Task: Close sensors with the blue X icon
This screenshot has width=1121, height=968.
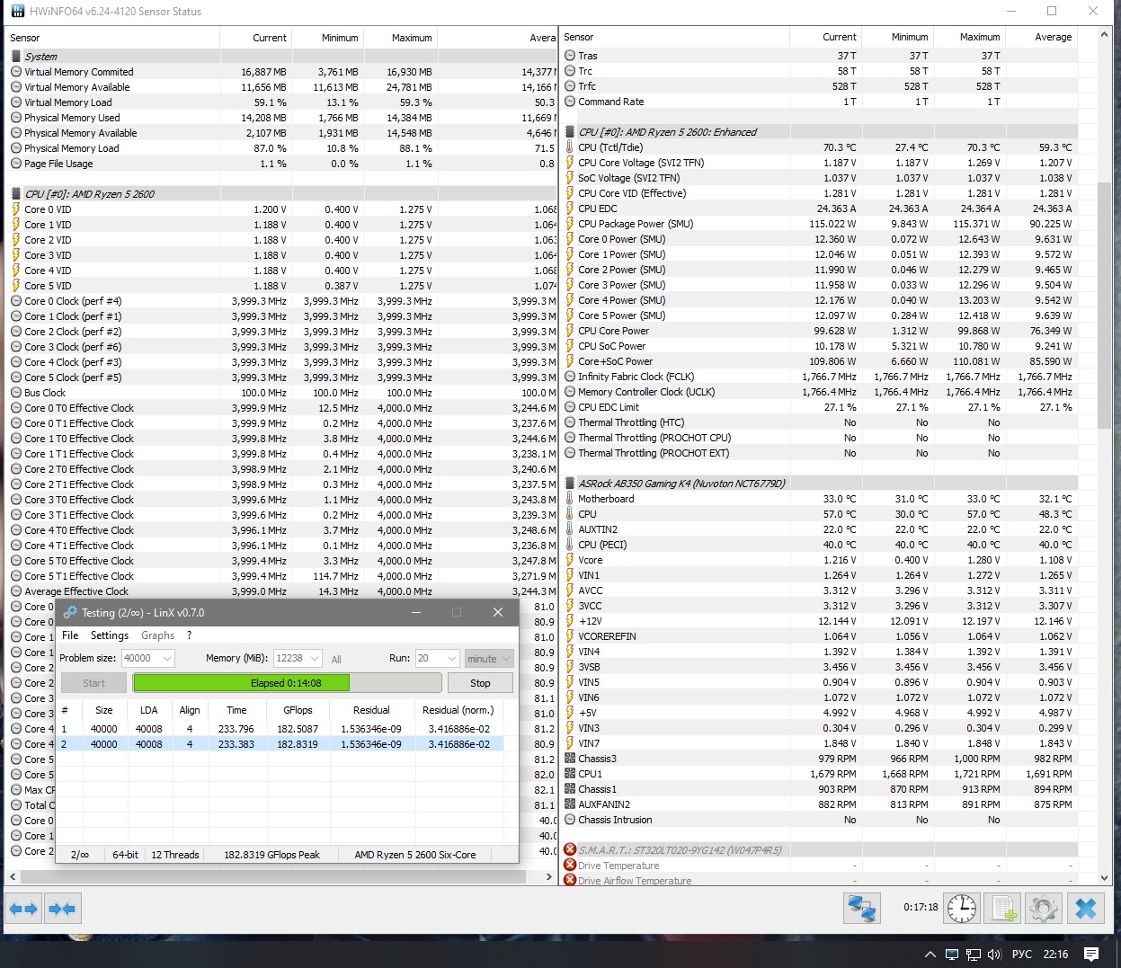Action: click(1086, 908)
